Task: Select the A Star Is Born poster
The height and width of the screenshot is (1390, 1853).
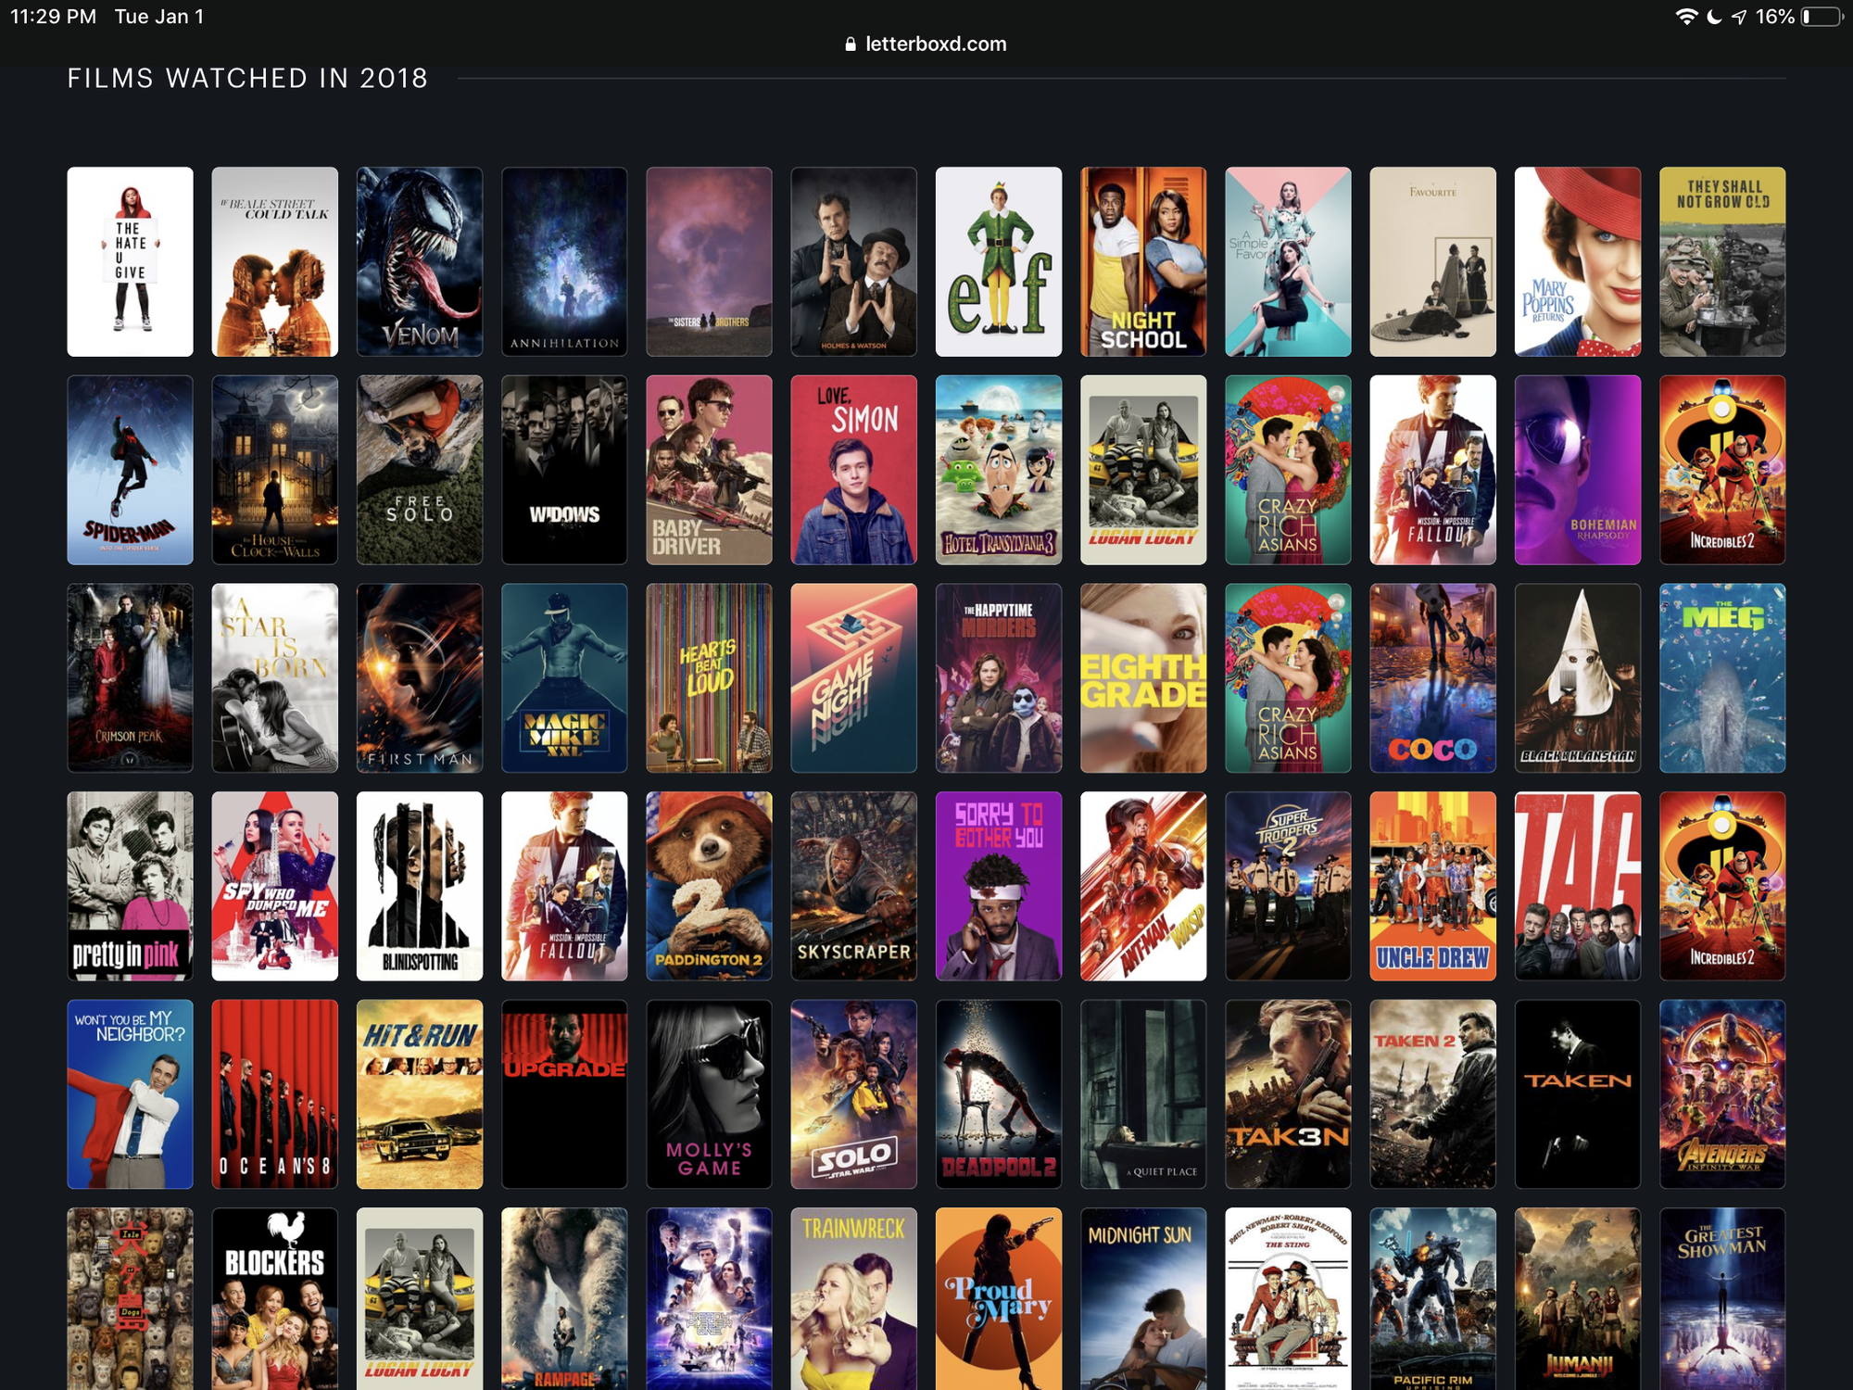Action: point(274,677)
